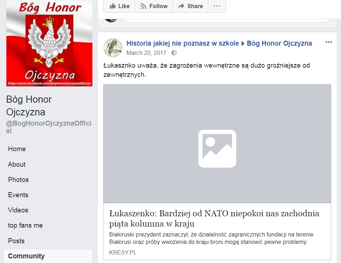Image resolution: width=341 pixels, height=263 pixels.
Task: Click the March 20, 2017 post timestamp
Action: tap(146, 53)
